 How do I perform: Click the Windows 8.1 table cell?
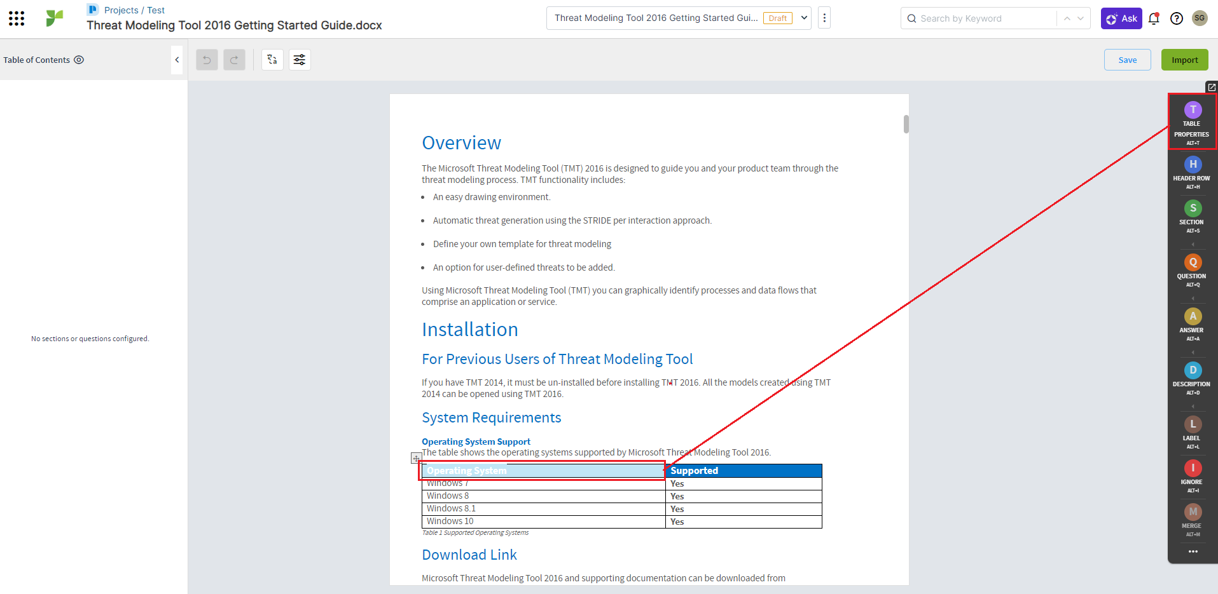click(543, 509)
